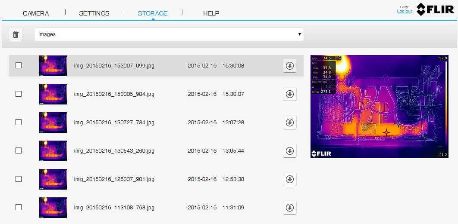Click the FLIR logo in header

click(435, 9)
